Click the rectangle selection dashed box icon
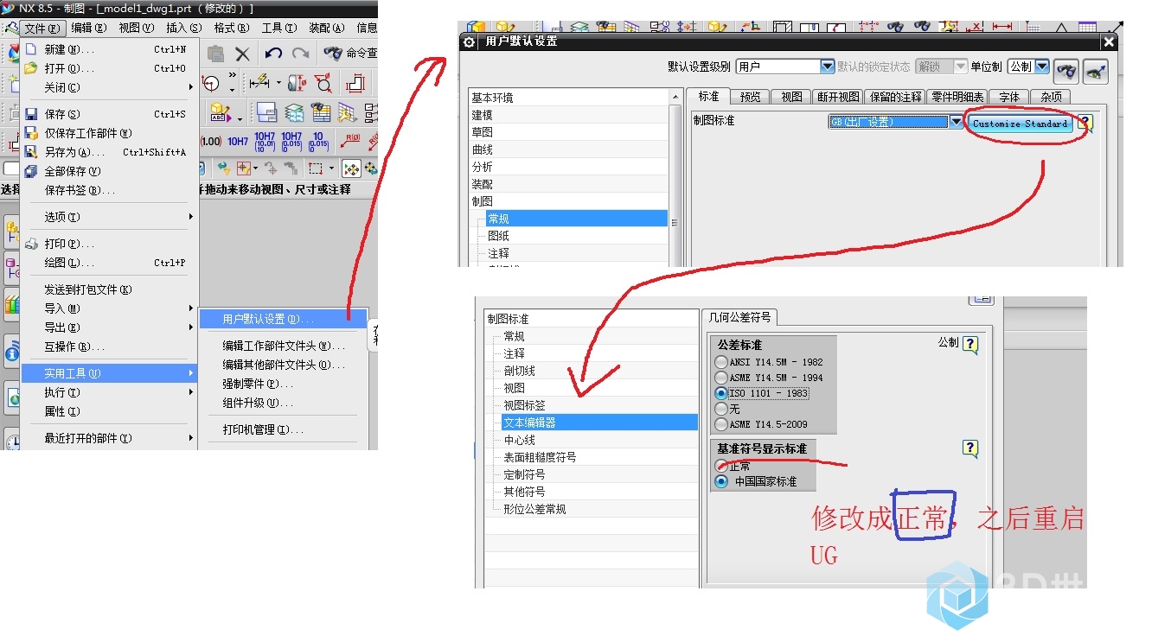 pyautogui.click(x=316, y=168)
